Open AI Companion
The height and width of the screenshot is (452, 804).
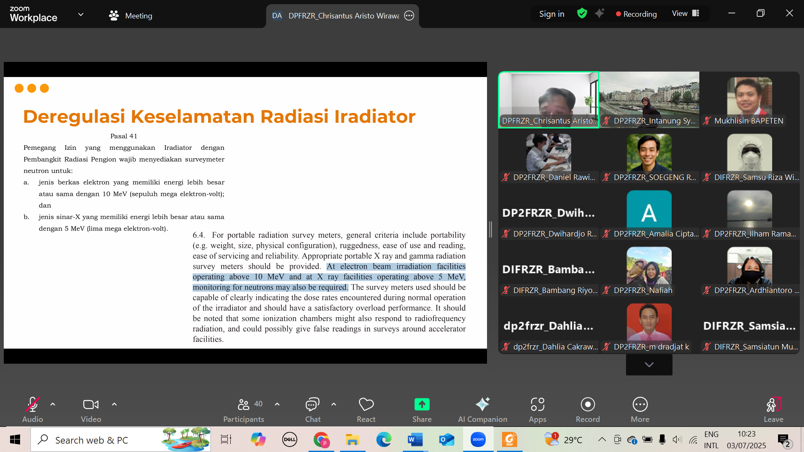(x=482, y=410)
